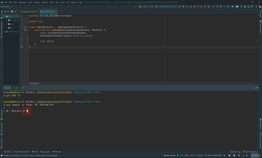Image resolution: width=262 pixels, height=158 pixels.
Task: Toggle the Device File Explorer right stripe
Action: pyautogui.click(x=260, y=140)
